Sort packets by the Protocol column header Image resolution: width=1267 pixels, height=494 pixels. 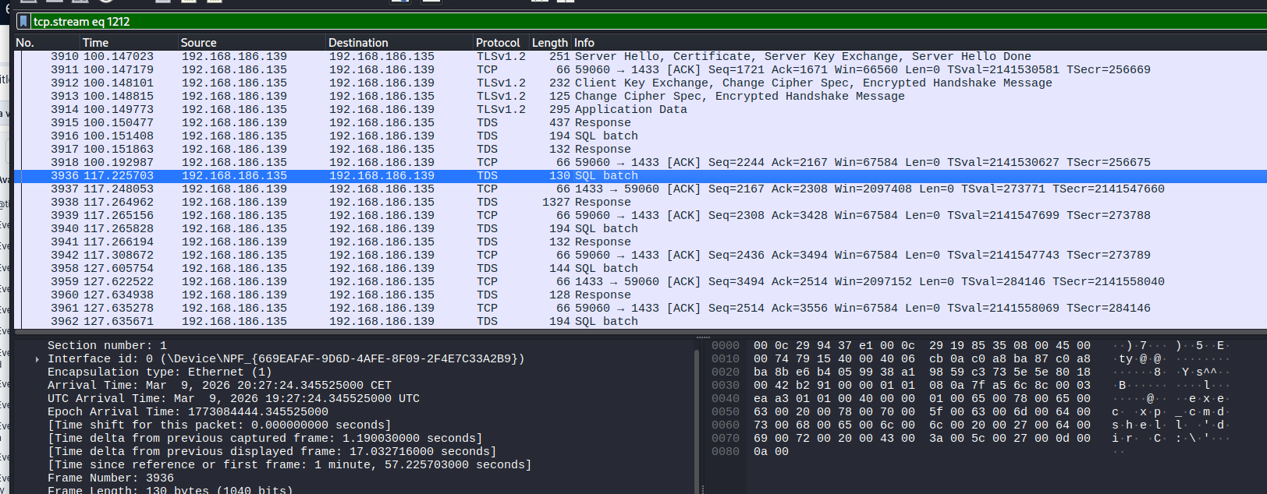(502, 43)
